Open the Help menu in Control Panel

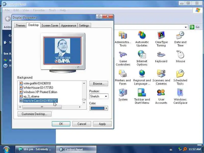click(63, 10)
